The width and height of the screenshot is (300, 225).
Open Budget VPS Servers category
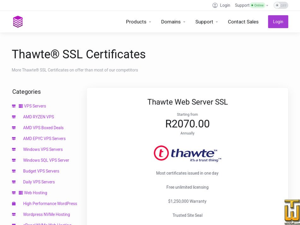(x=41, y=171)
